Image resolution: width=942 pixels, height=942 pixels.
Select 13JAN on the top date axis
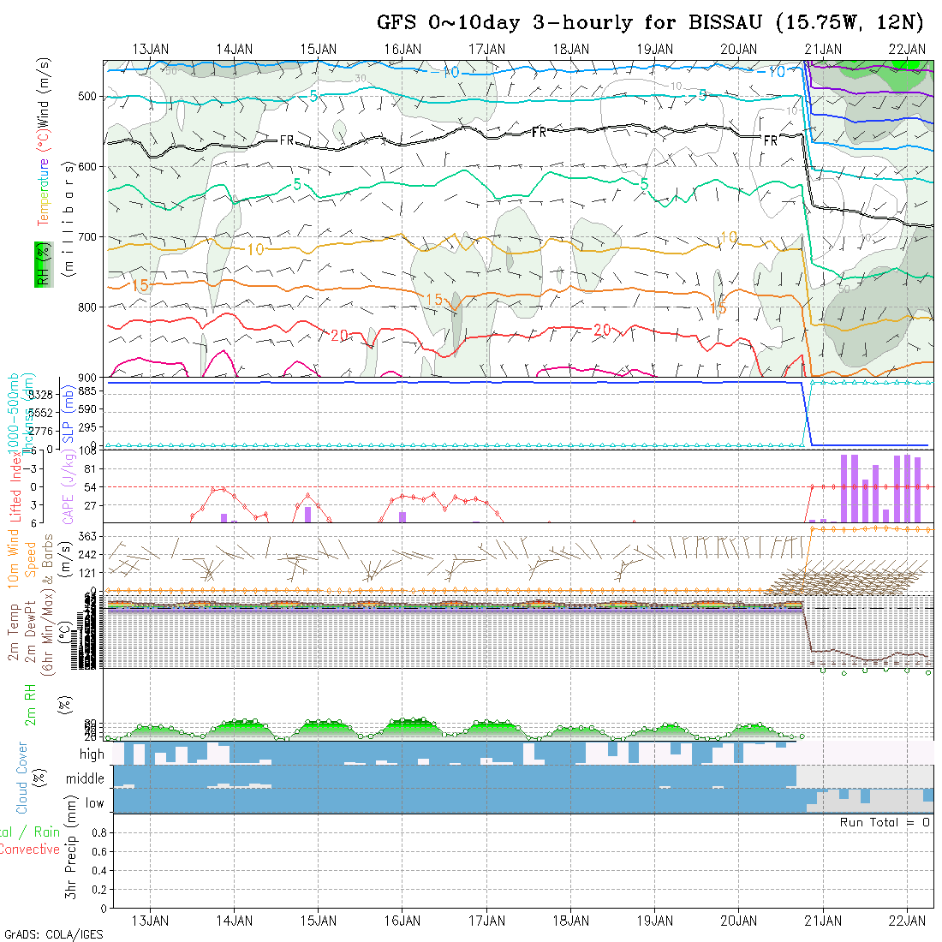pyautogui.click(x=151, y=49)
